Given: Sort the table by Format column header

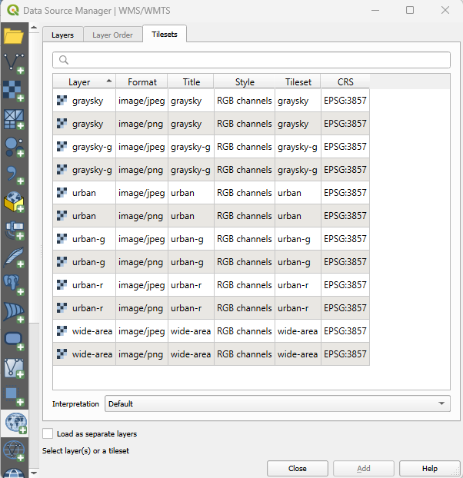Looking at the screenshot, I should pos(142,82).
